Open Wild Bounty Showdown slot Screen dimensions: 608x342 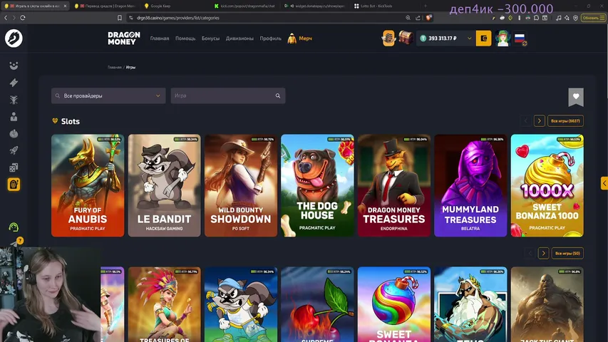241,185
